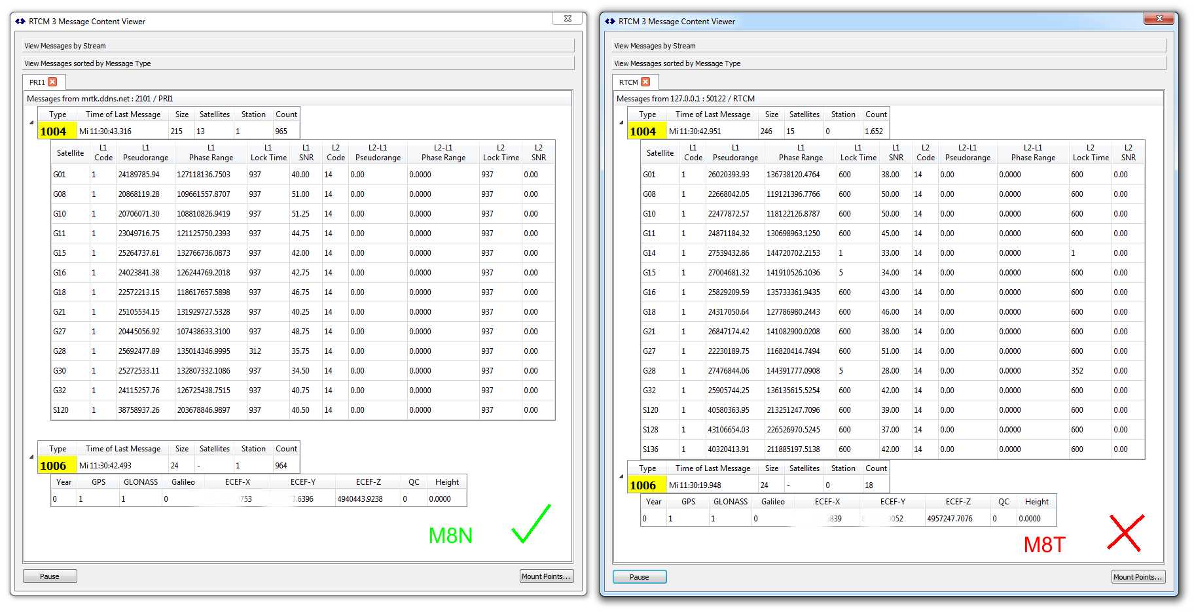The width and height of the screenshot is (1194, 613).
Task: Close the PRI1 tab with red X icon
Action: (x=53, y=82)
